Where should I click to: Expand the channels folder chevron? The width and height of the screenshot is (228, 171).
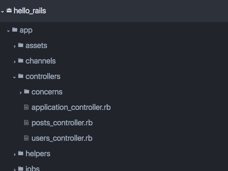[x=14, y=61]
